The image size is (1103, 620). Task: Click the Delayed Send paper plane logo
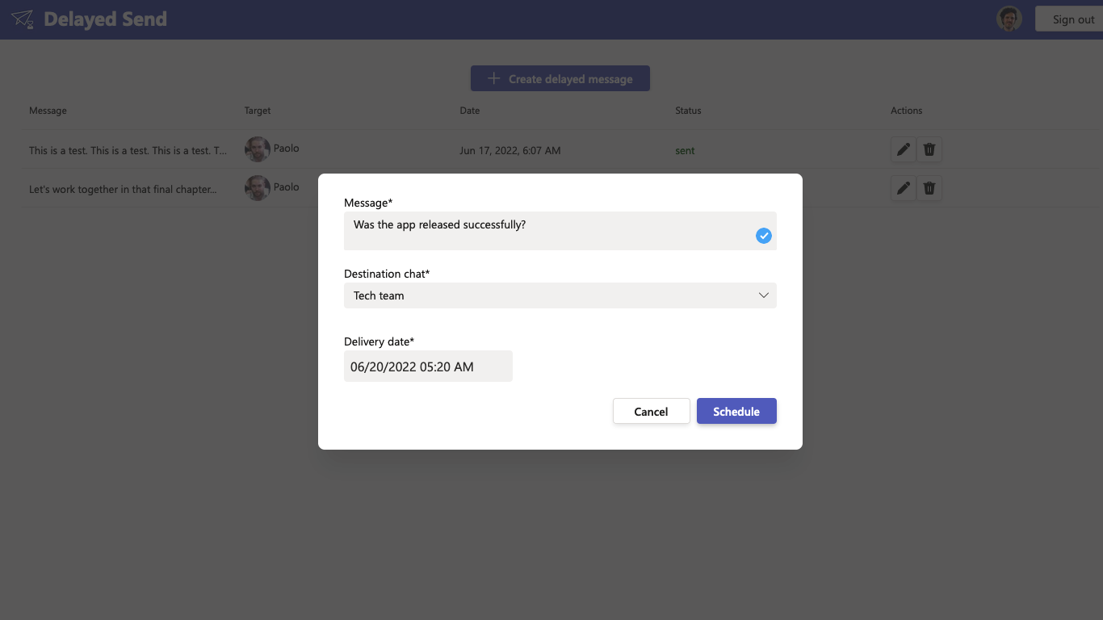(23, 19)
